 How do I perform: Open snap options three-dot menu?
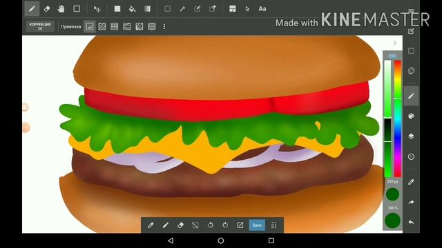click(x=164, y=27)
